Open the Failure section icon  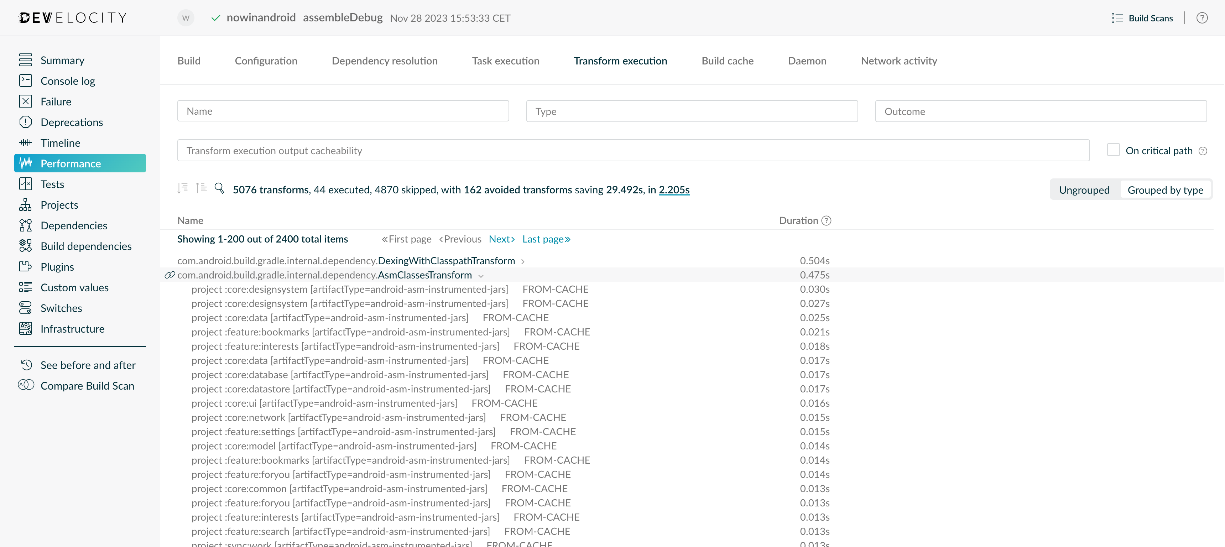26,101
